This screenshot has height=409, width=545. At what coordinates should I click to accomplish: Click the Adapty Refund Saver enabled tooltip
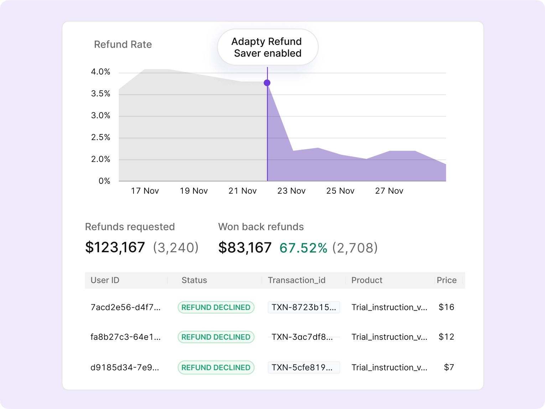[268, 47]
